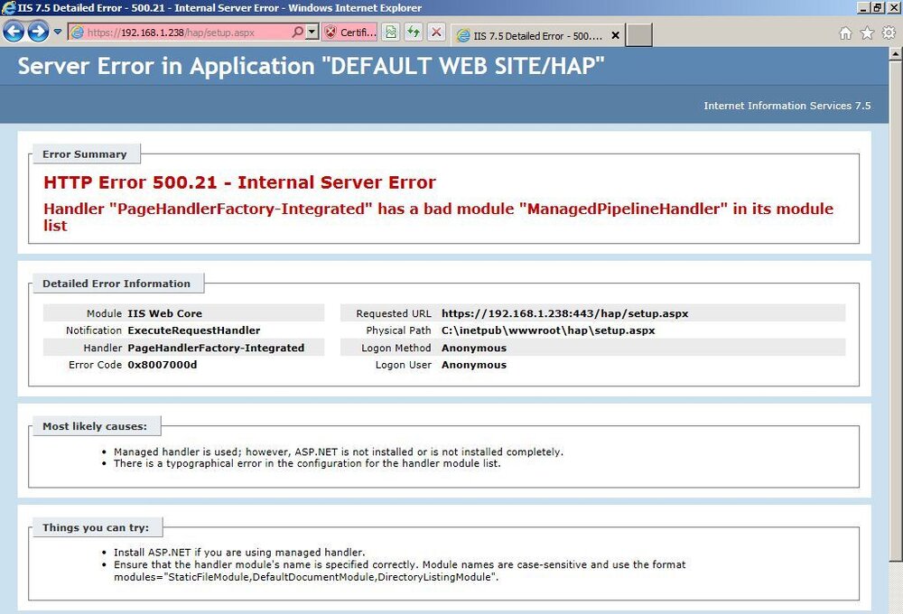Click the Error Summary legend
This screenshot has width=903, height=614.
[85, 153]
